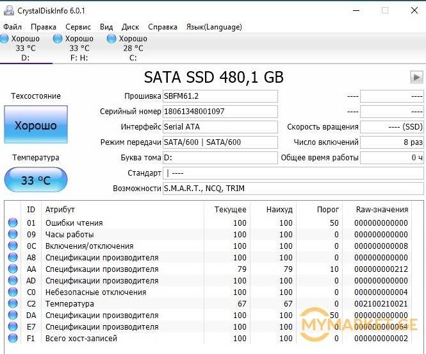Click status orb for attribute 0C Включения/отключения
This screenshot has height=354, width=426.
13,246
